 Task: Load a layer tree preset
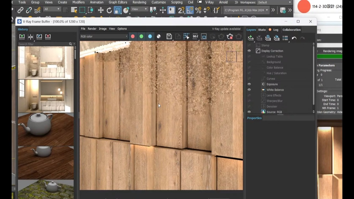tap(276, 38)
